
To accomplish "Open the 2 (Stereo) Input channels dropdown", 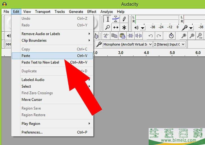I will point(169,44).
